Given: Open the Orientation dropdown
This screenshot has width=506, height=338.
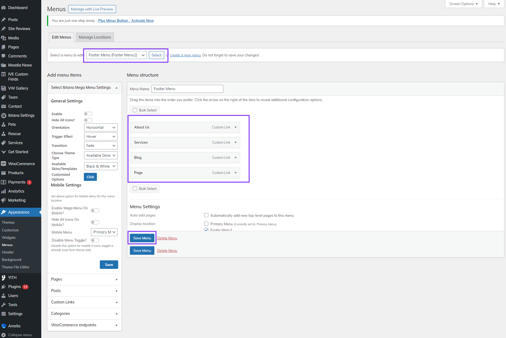Looking at the screenshot, I should click(101, 128).
